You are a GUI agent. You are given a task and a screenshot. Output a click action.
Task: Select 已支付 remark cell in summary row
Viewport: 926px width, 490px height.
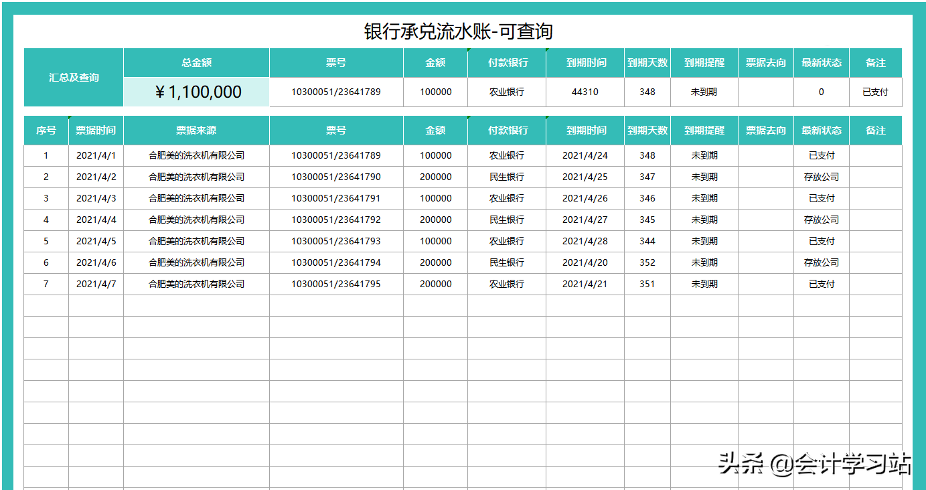[876, 92]
